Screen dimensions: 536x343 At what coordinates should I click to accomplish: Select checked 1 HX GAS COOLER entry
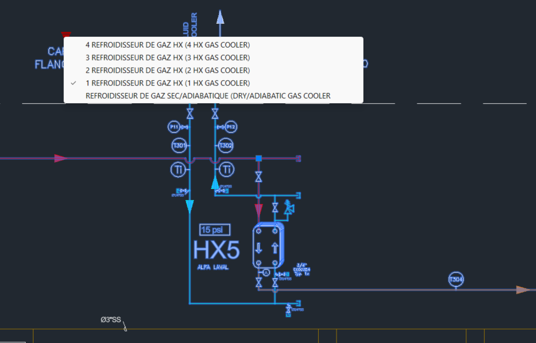(214, 83)
